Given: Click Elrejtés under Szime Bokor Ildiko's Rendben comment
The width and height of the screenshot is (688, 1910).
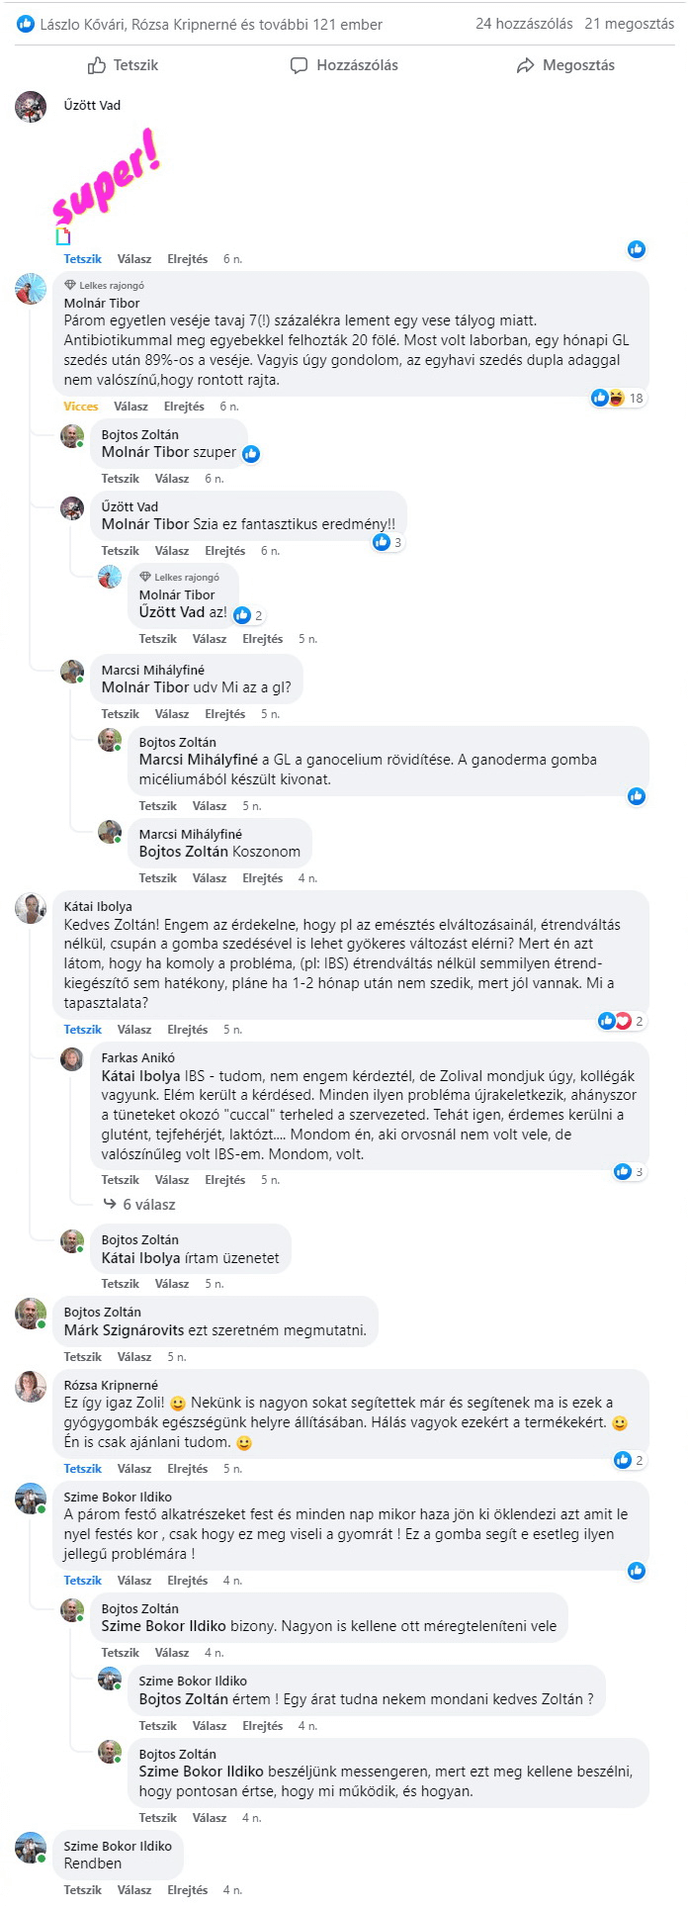Looking at the screenshot, I should tap(188, 1890).
